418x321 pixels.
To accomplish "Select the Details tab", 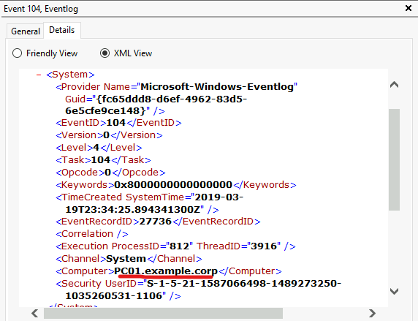I will coord(62,30).
